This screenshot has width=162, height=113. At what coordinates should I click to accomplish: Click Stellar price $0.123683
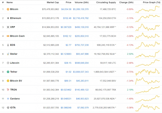pyautogui.click(x=66, y=54)
